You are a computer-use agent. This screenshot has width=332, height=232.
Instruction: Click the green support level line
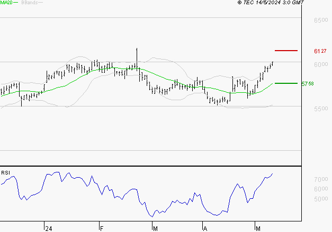coord(286,83)
